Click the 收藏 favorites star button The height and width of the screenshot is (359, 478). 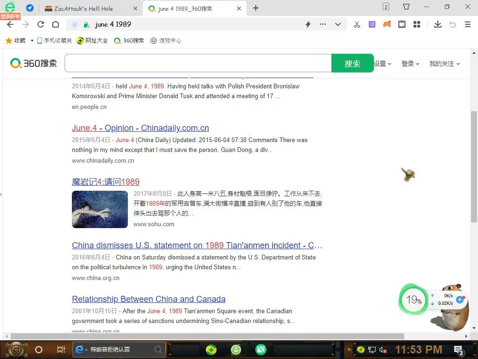point(15,40)
